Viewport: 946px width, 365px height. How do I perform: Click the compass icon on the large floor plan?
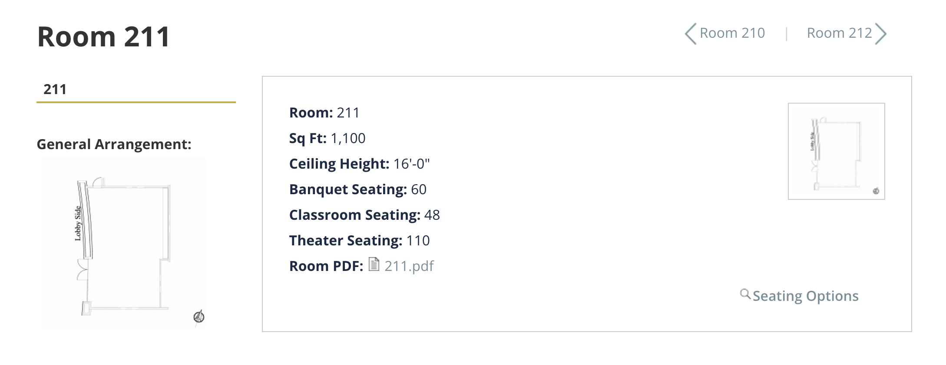point(199,317)
